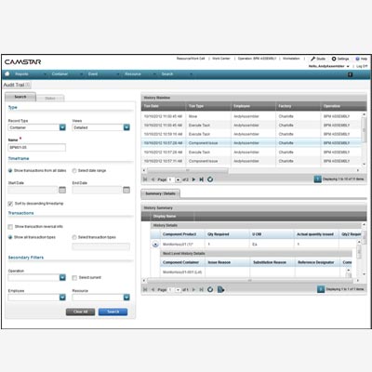This screenshot has width=372, height=372.
Task: Click the Search button
Action: [x=113, y=312]
